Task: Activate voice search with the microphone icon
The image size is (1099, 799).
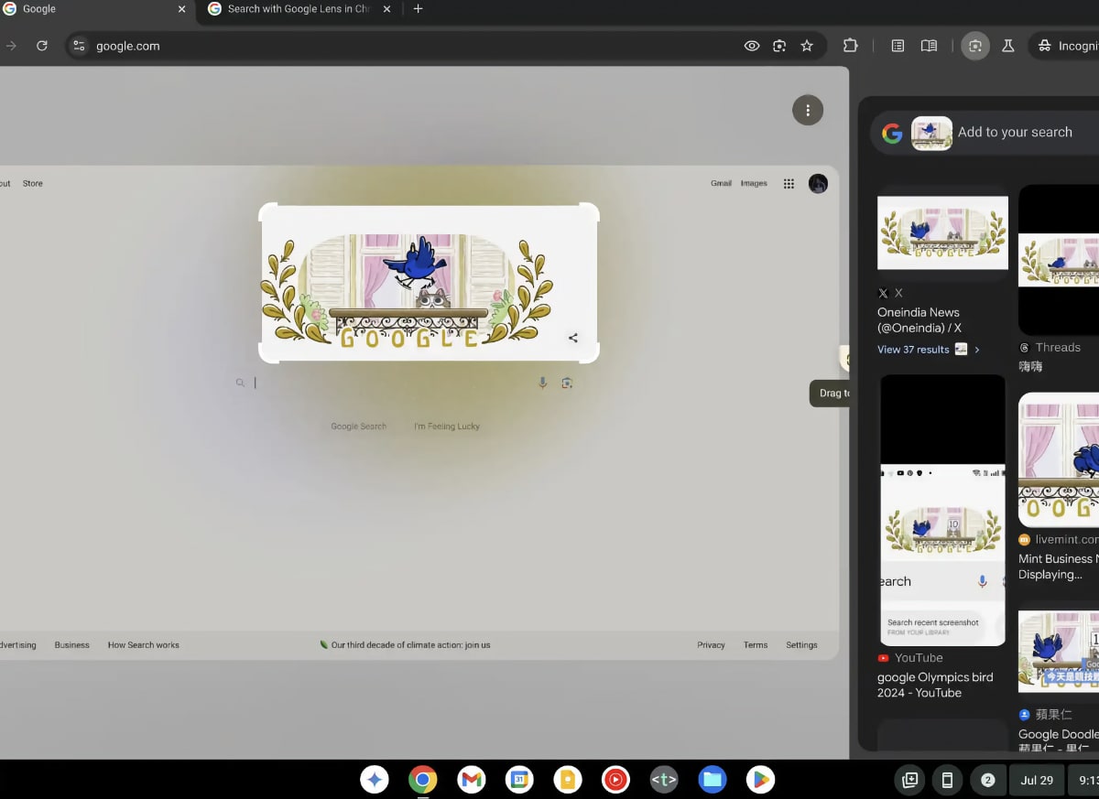Action: coord(542,383)
